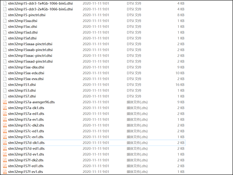Click the media icon of stm32mp157a-avenger96.dts
Image resolution: width=233 pixels, height=175 pixels.
pyautogui.click(x=5, y=102)
